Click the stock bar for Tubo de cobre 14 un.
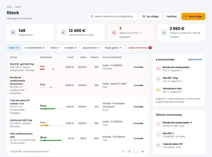The height and width of the screenshot is (157, 212). coord(51,109)
